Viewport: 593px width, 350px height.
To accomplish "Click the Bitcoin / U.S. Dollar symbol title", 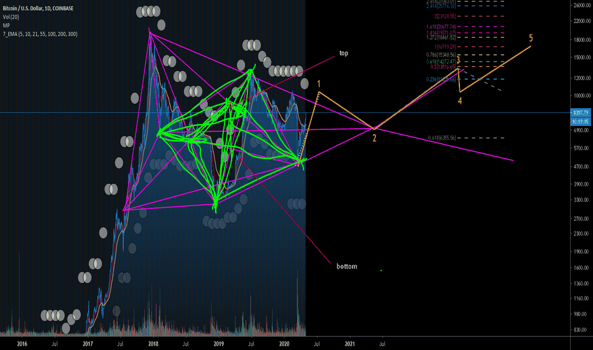I will (x=38, y=8).
